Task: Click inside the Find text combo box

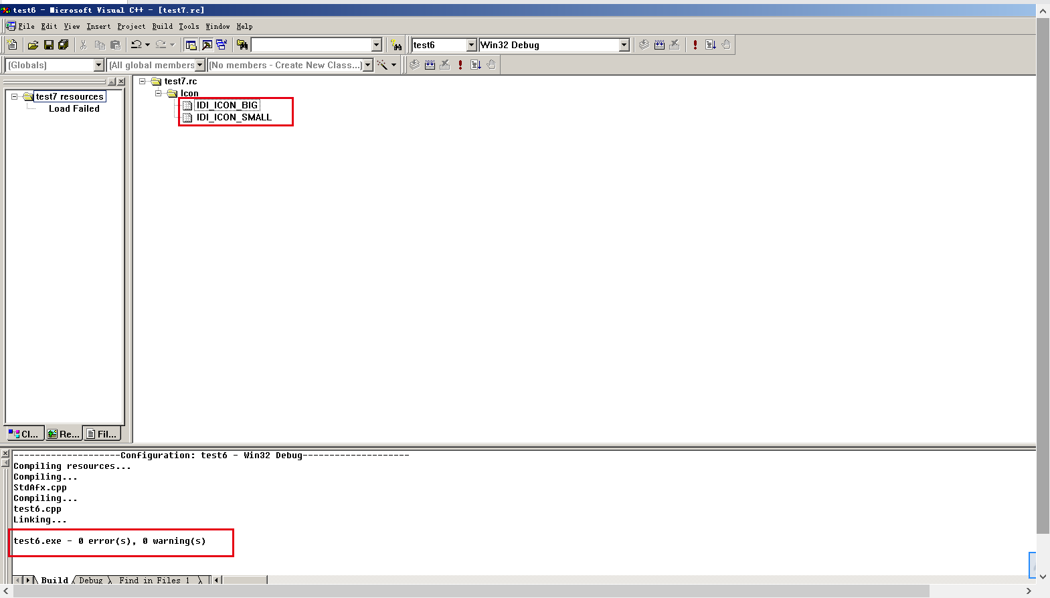Action: pyautogui.click(x=311, y=45)
